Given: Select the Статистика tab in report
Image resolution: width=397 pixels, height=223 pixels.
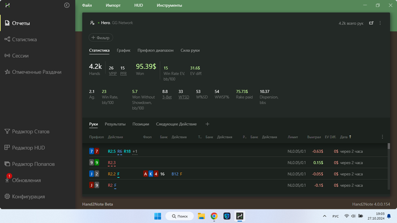Looking at the screenshot, I should tap(99, 50).
